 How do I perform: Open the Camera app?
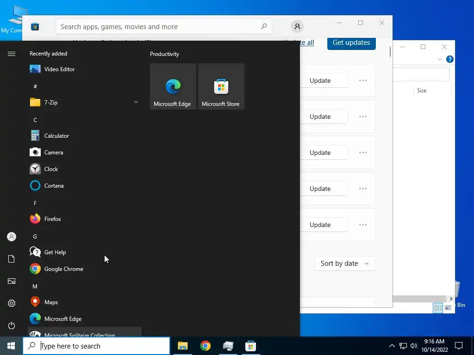(85, 153)
